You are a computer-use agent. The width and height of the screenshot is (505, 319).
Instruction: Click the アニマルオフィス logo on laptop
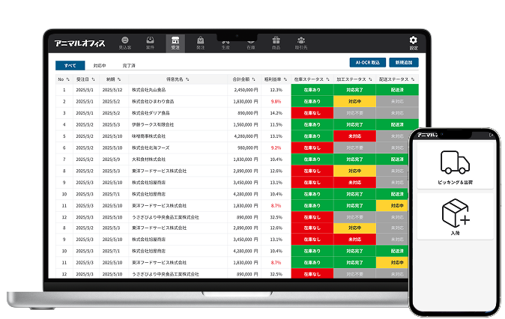pos(79,43)
